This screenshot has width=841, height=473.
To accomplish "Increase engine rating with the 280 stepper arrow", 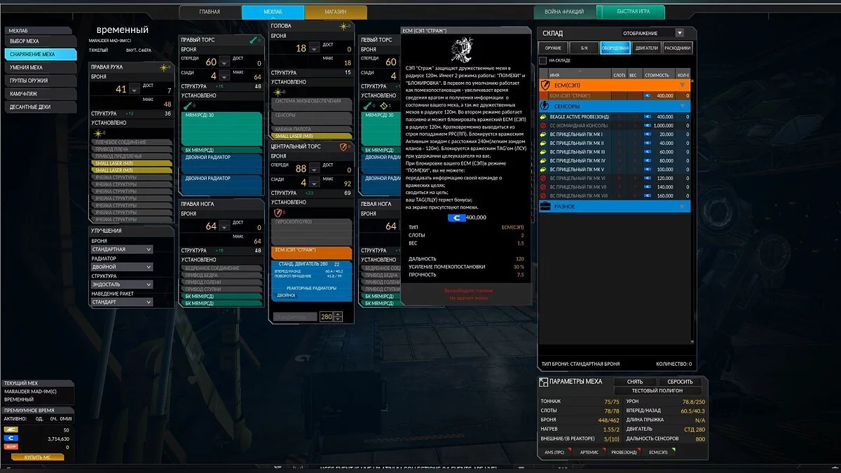I will pos(338,314).
